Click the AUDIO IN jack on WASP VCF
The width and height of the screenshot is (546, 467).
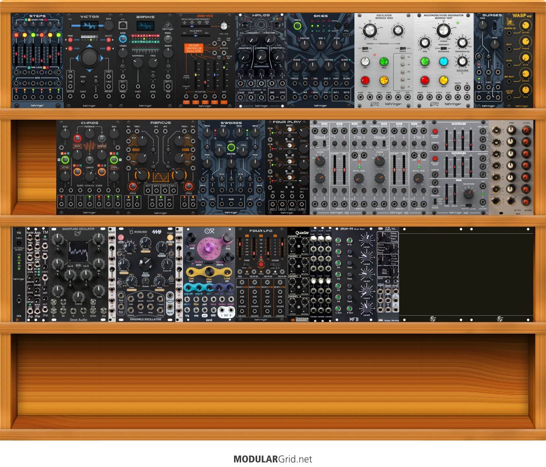[x=509, y=33]
